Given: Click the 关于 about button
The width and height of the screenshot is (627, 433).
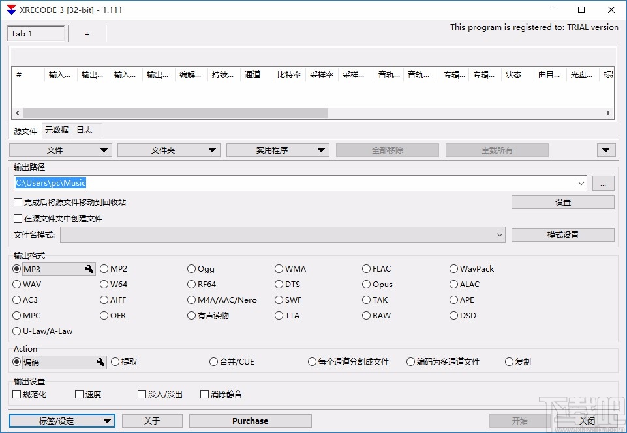Looking at the screenshot, I should point(152,421).
